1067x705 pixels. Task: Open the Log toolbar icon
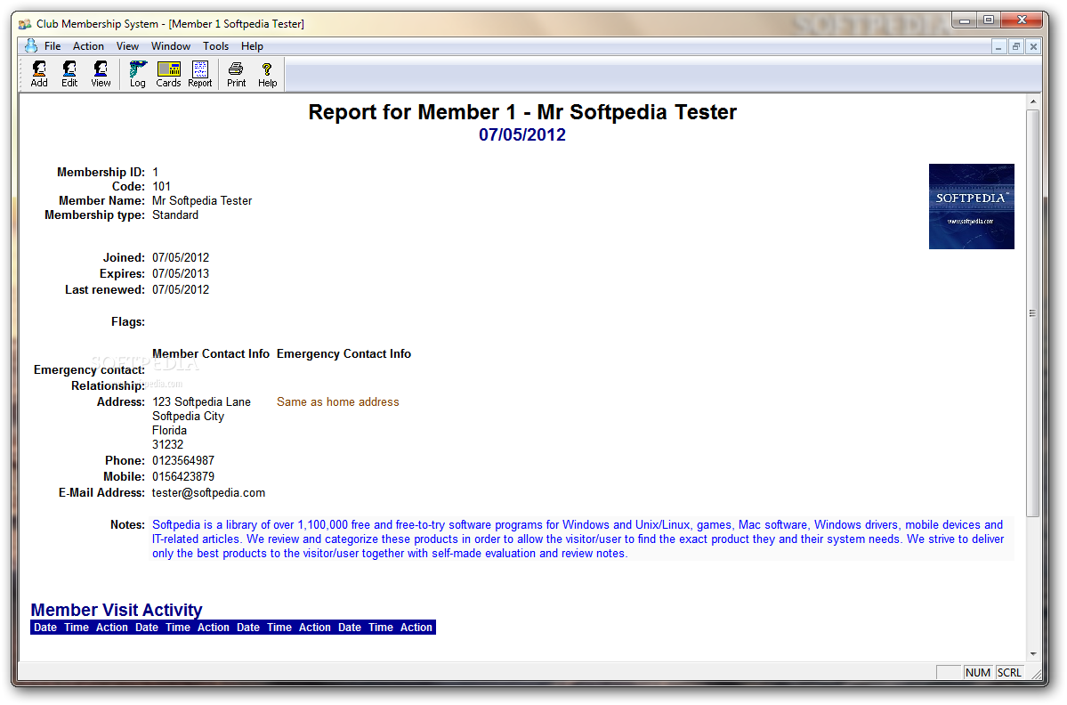137,74
